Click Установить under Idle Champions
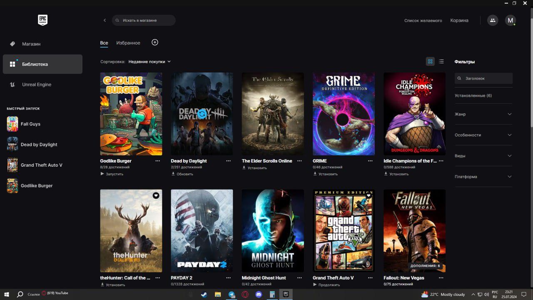This screenshot has height=300, width=533. [x=396, y=174]
